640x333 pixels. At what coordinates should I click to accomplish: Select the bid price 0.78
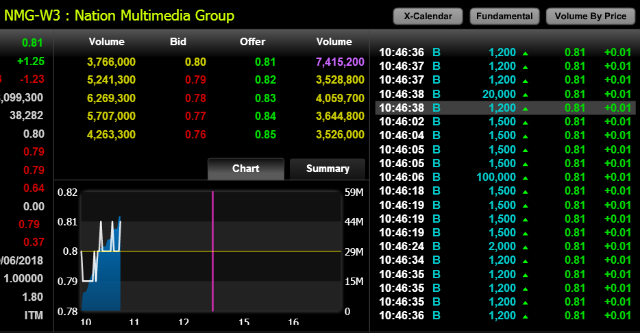click(x=195, y=99)
